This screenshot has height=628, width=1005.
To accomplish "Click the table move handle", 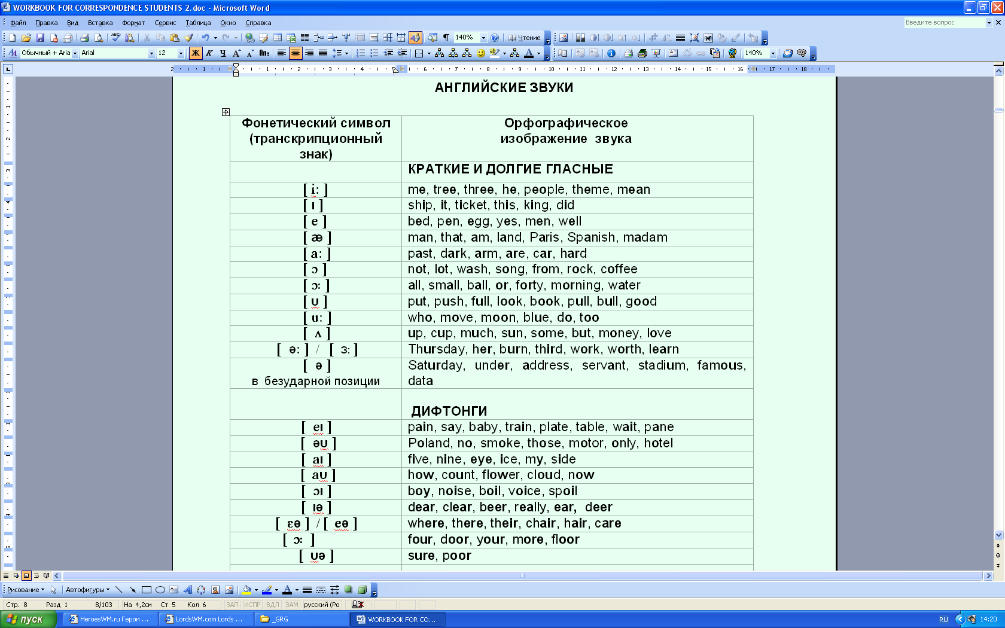I will (x=226, y=112).
